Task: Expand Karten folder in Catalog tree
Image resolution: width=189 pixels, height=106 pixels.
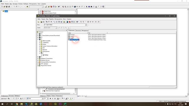Action: (40, 44)
